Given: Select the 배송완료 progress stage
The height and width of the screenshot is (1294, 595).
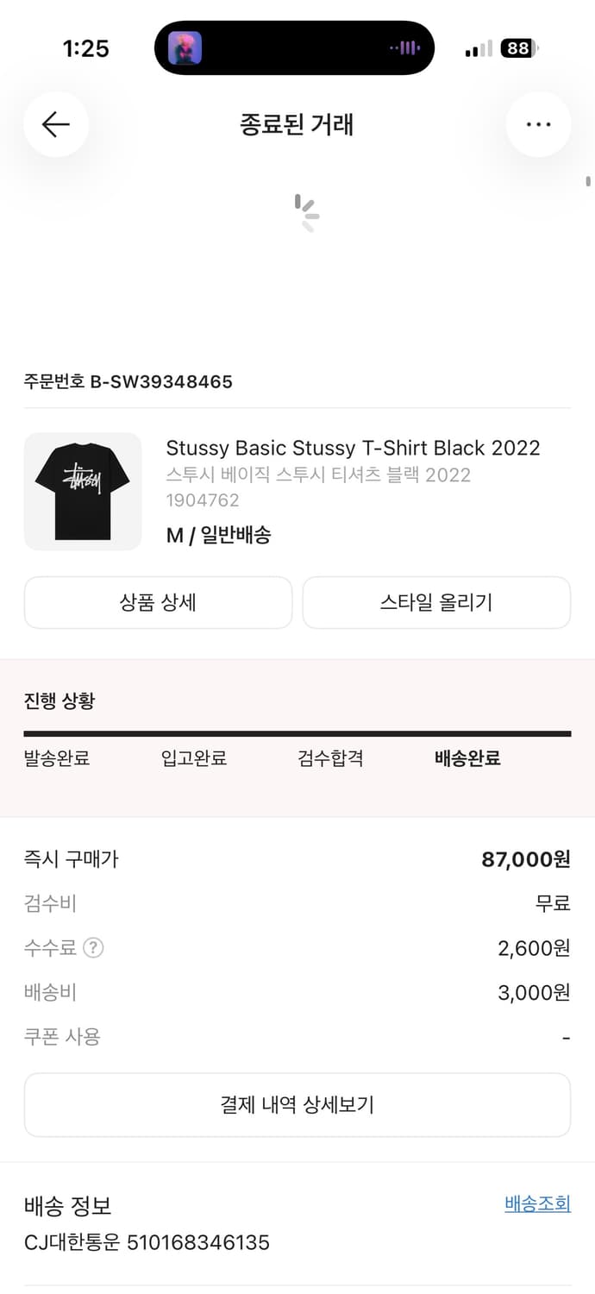Looking at the screenshot, I should click(467, 759).
